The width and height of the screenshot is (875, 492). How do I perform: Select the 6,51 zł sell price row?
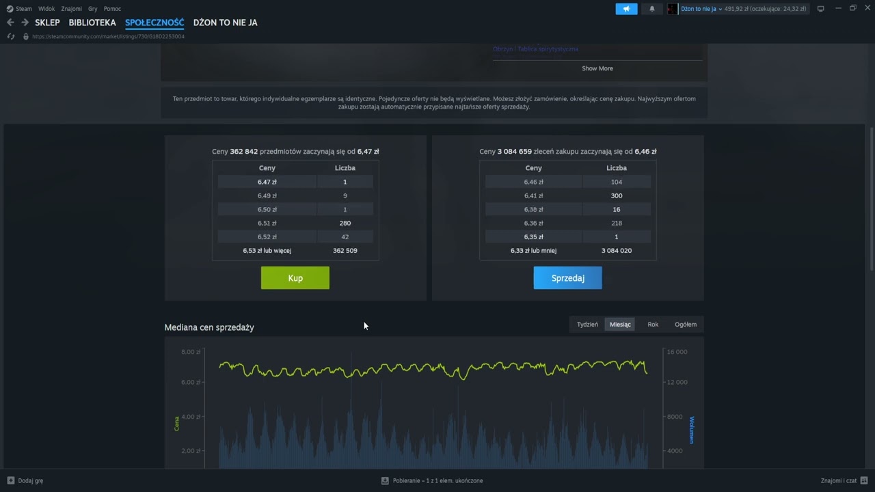click(x=295, y=223)
